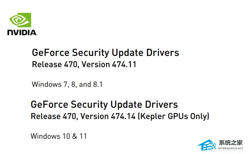Click the green NVIDIA eye logo
Screen dimensions: 248x154
(x=20, y=20)
